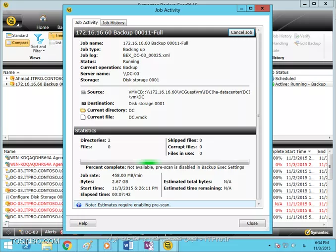336x252 pixels.
Task: Click the Scheduled status in main window
Action: click(x=285, y=78)
